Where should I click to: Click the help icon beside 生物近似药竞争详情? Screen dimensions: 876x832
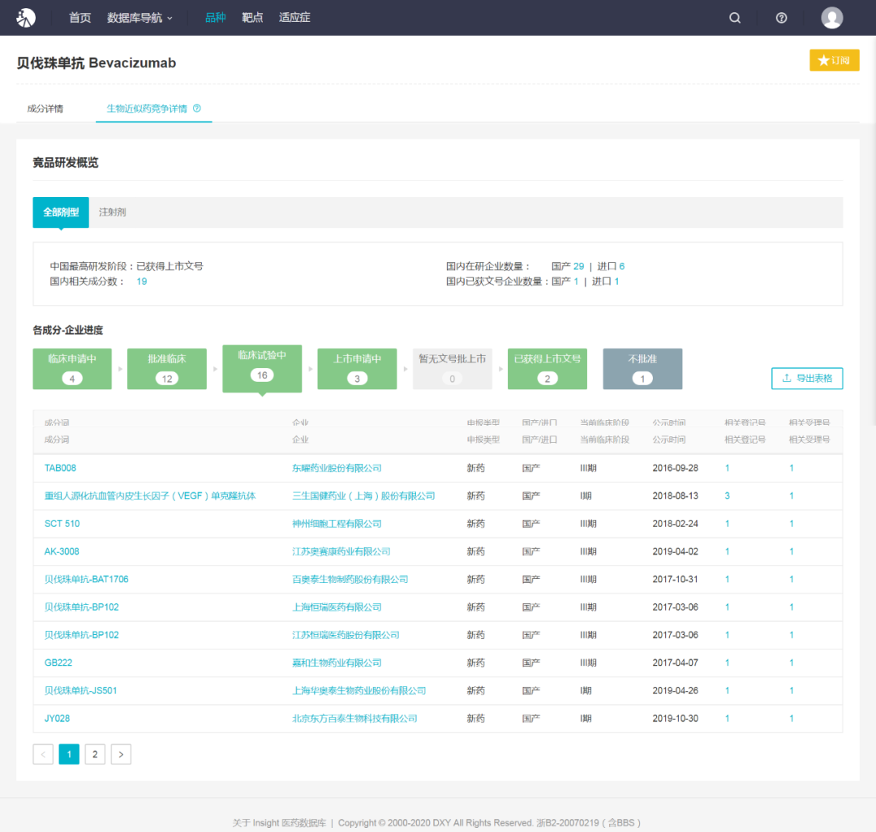[x=196, y=109]
